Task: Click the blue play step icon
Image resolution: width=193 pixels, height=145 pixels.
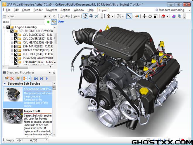Action: click(x=47, y=79)
